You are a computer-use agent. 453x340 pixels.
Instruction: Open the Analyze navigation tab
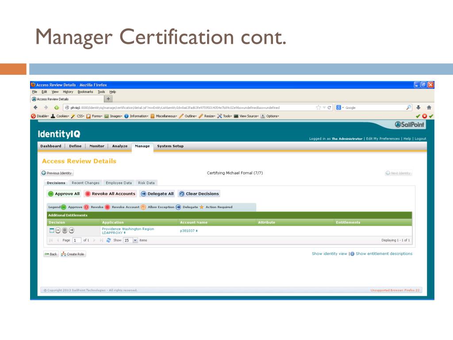click(x=119, y=146)
